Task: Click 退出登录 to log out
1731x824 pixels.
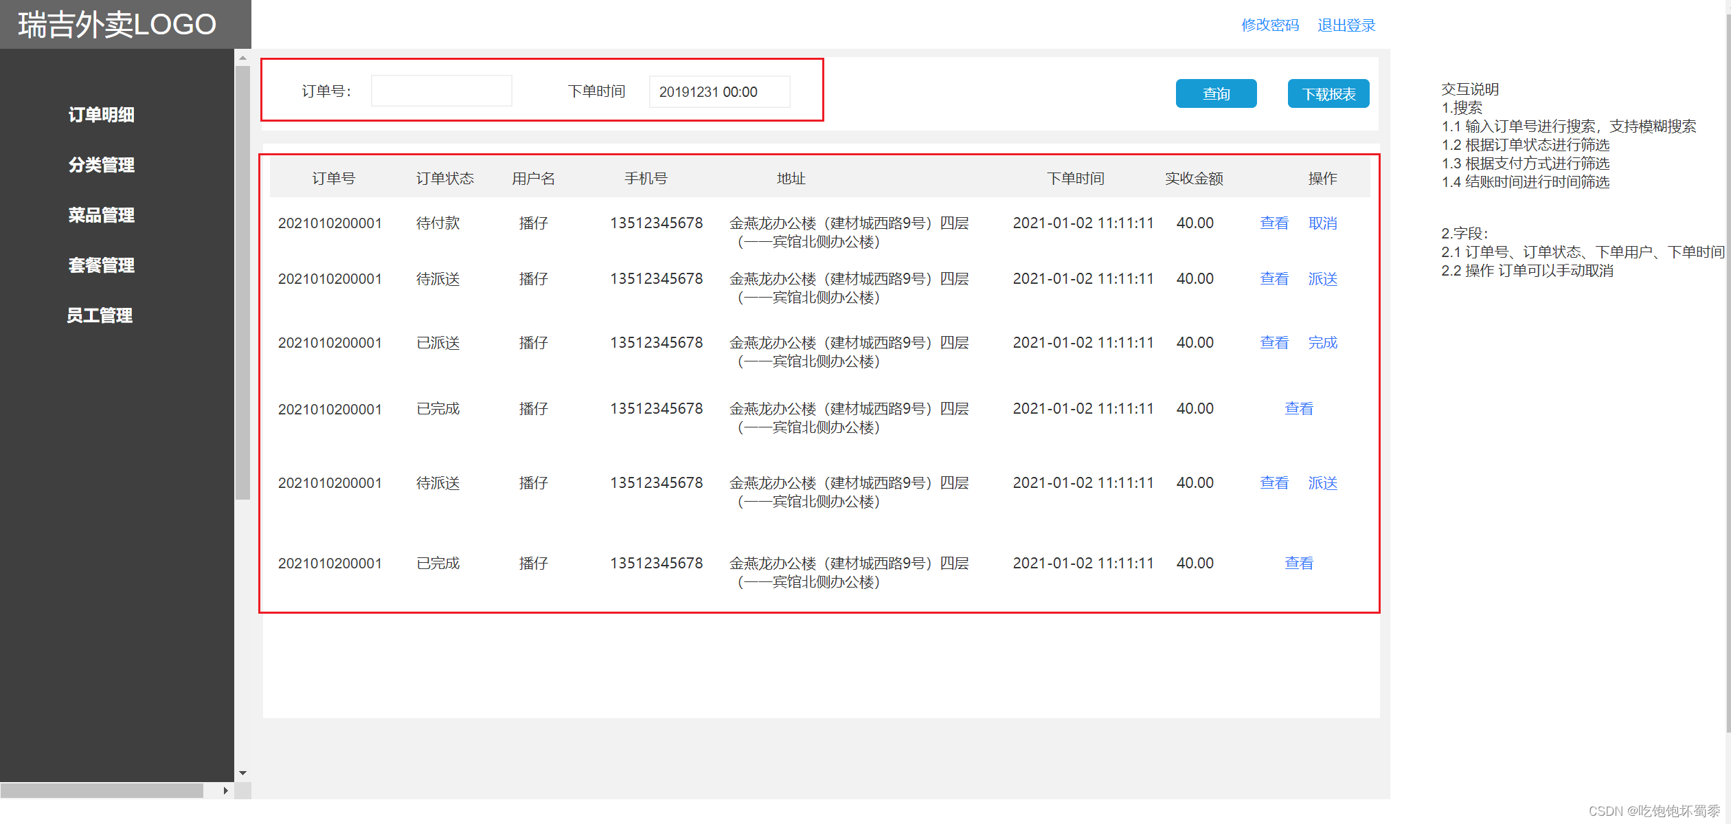Action: tap(1346, 25)
